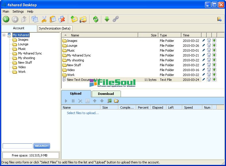Click the chain link icon in toolbar

click(116, 19)
